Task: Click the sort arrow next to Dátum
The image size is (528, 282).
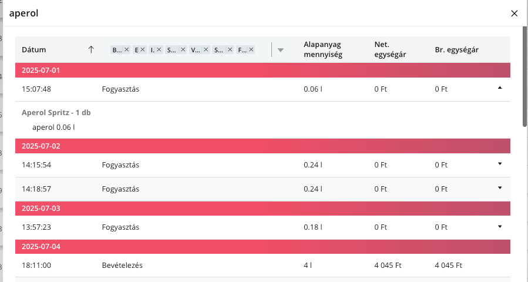Action: tap(90, 50)
